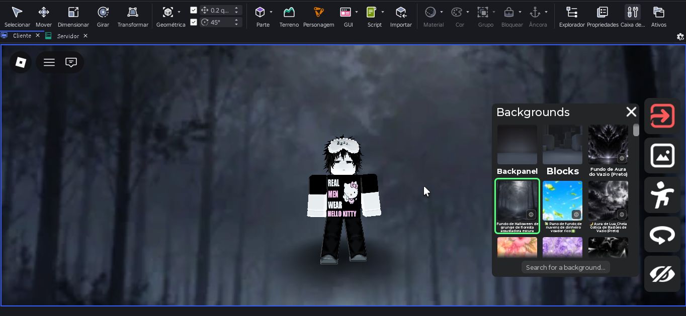Select the Blocks background thumbnail
Image resolution: width=686 pixels, height=316 pixels.
(x=562, y=145)
